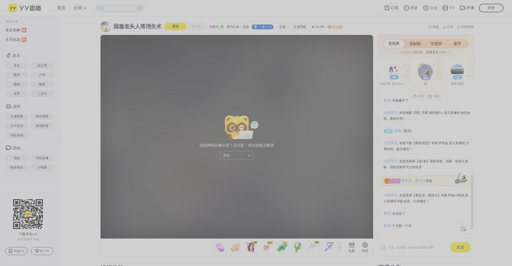The width and height of the screenshot is (512, 266).
Task: Send the AR cat-ear girl gift
Action: click(251, 247)
